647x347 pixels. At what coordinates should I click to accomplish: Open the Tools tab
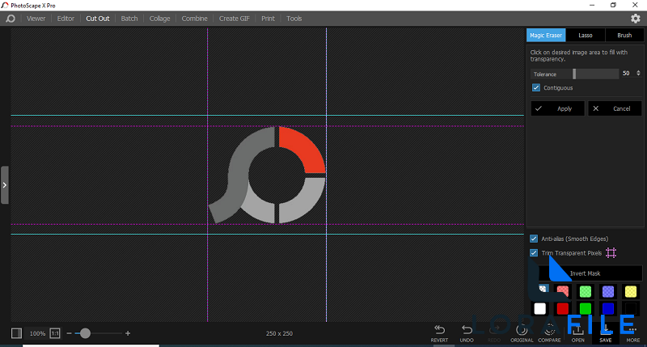(294, 19)
